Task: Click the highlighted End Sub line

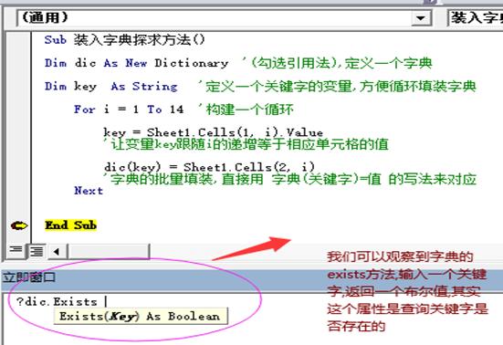Action: point(70,225)
